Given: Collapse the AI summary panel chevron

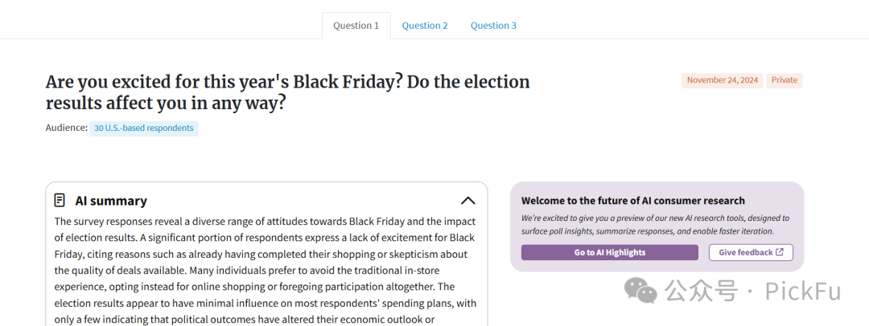Looking at the screenshot, I should tap(467, 201).
